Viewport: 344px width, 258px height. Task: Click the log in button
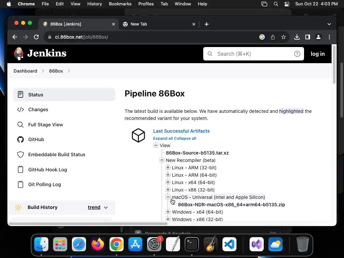pos(317,54)
